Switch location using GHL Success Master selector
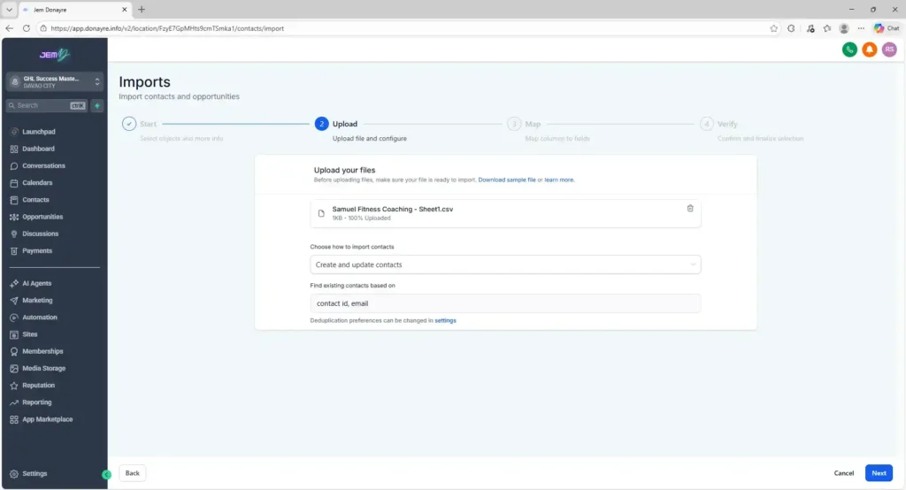Viewport: 906px width, 490px height. tap(55, 82)
